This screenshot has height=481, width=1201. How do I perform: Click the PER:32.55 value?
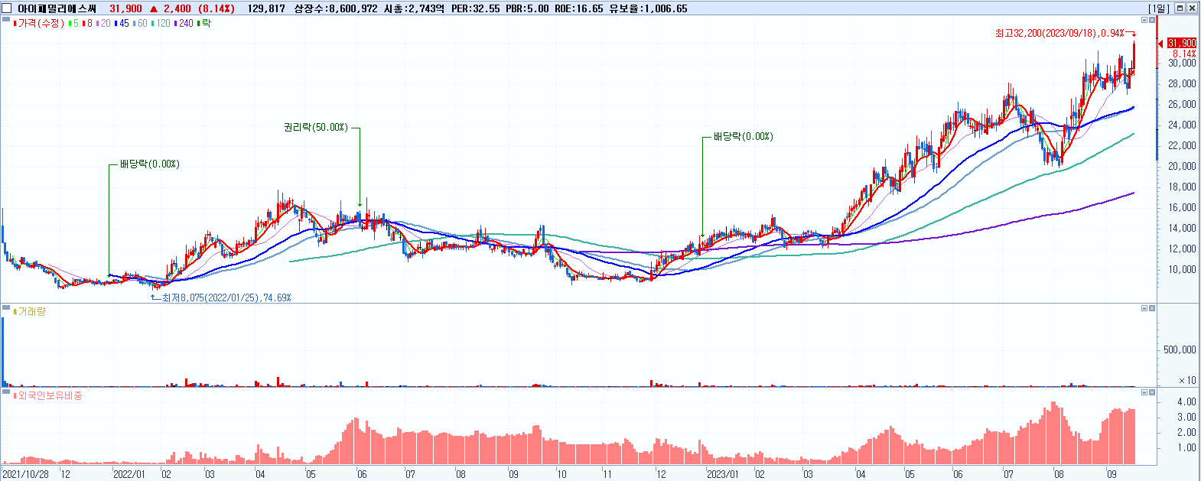[x=474, y=8]
